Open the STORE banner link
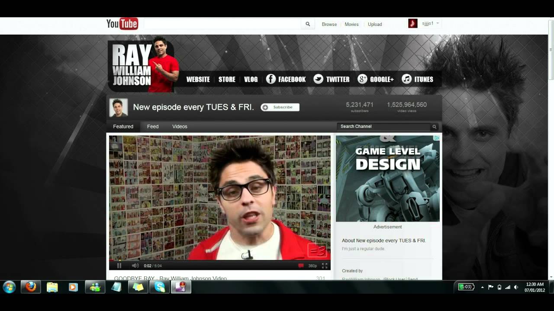Image resolution: width=554 pixels, height=311 pixels. 227,79
